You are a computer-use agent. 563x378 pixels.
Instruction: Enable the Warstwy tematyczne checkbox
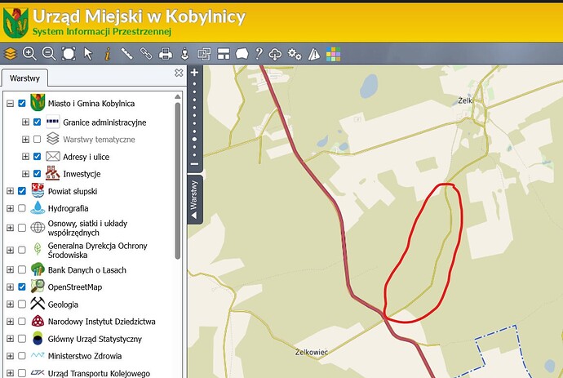[37, 139]
